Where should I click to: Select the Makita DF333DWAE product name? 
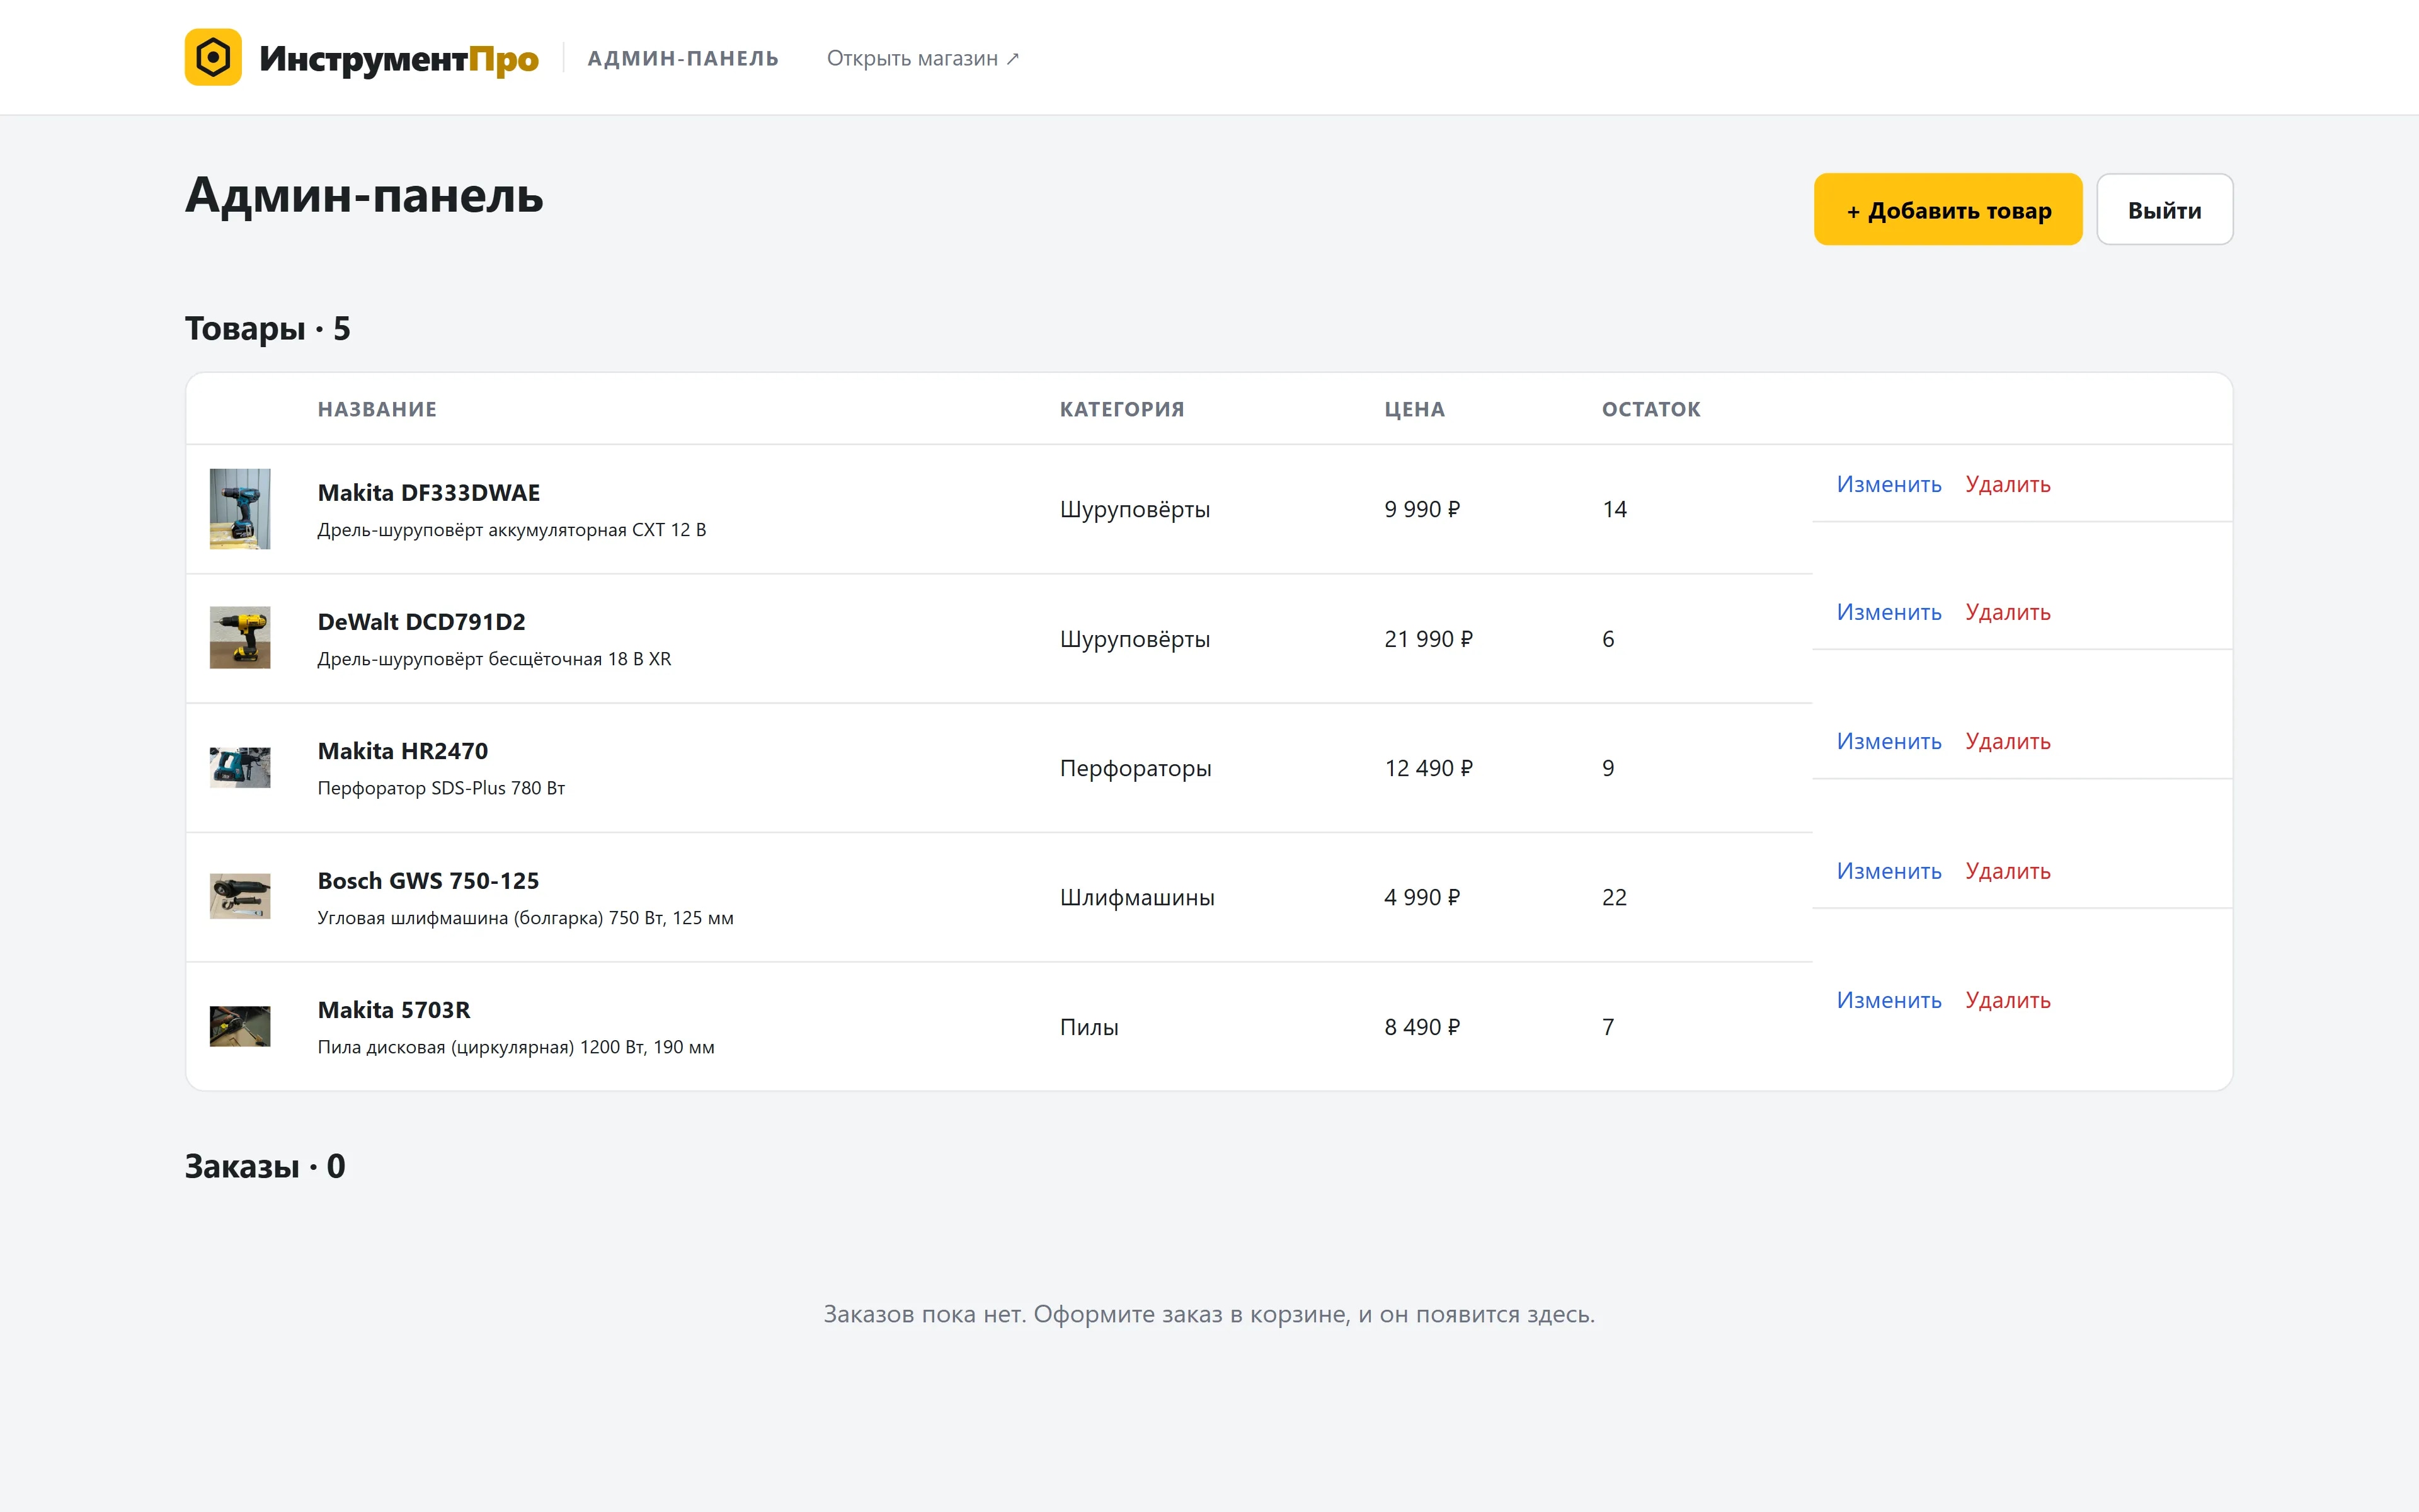click(x=429, y=492)
